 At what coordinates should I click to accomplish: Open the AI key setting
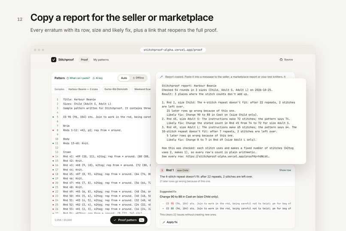97,78
